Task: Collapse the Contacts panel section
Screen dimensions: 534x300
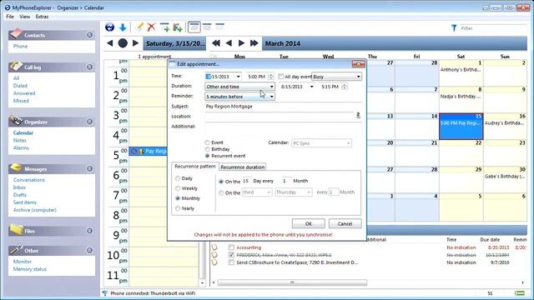Action: click(x=89, y=35)
